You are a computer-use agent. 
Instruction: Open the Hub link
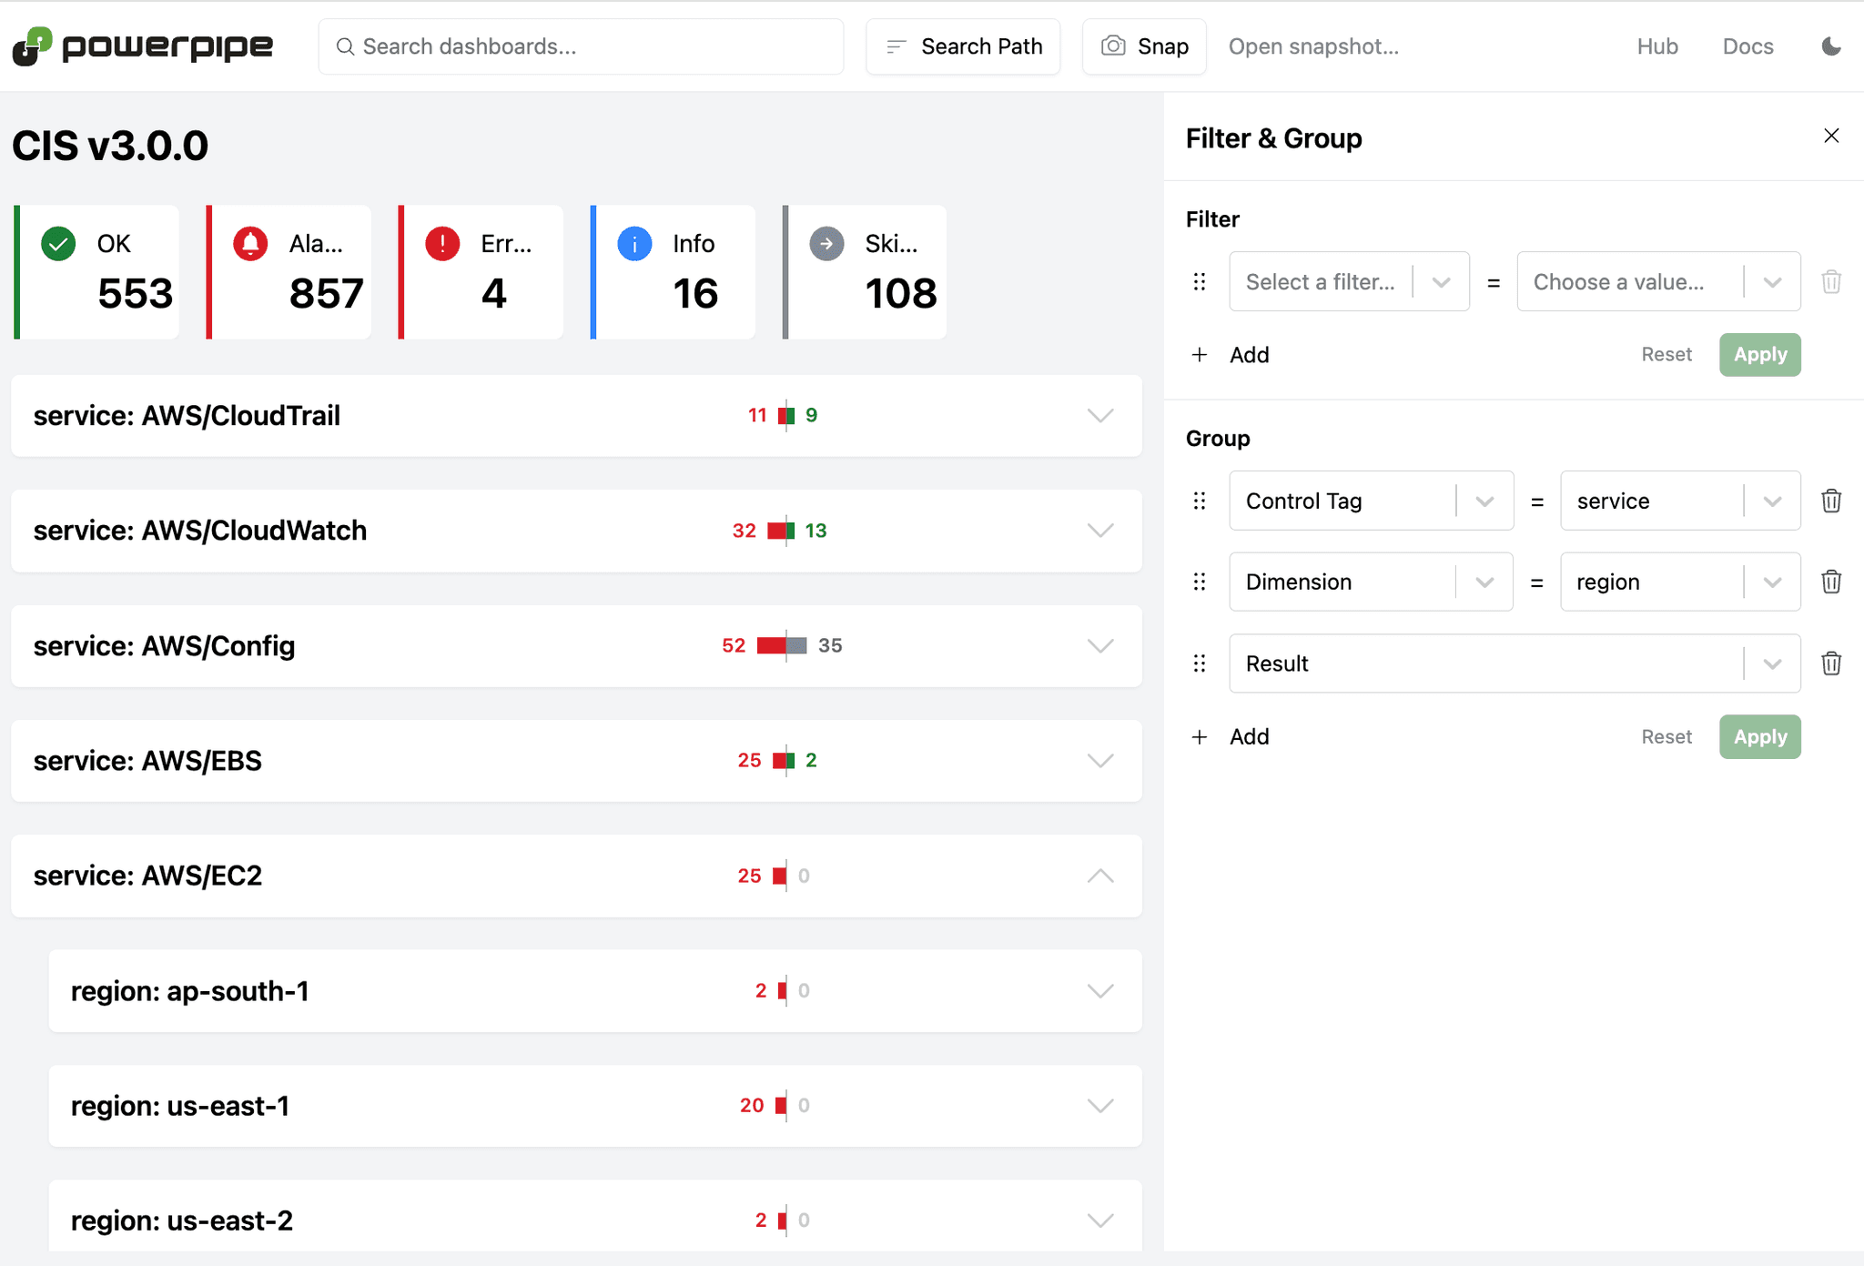(x=1657, y=46)
